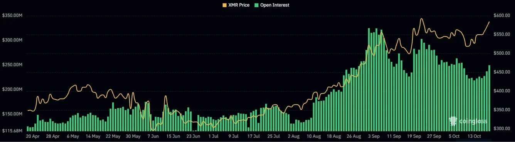Image resolution: width=515 pixels, height=142 pixels.
Task: Click the last green bar at the chart's right end
Action: coord(490,98)
